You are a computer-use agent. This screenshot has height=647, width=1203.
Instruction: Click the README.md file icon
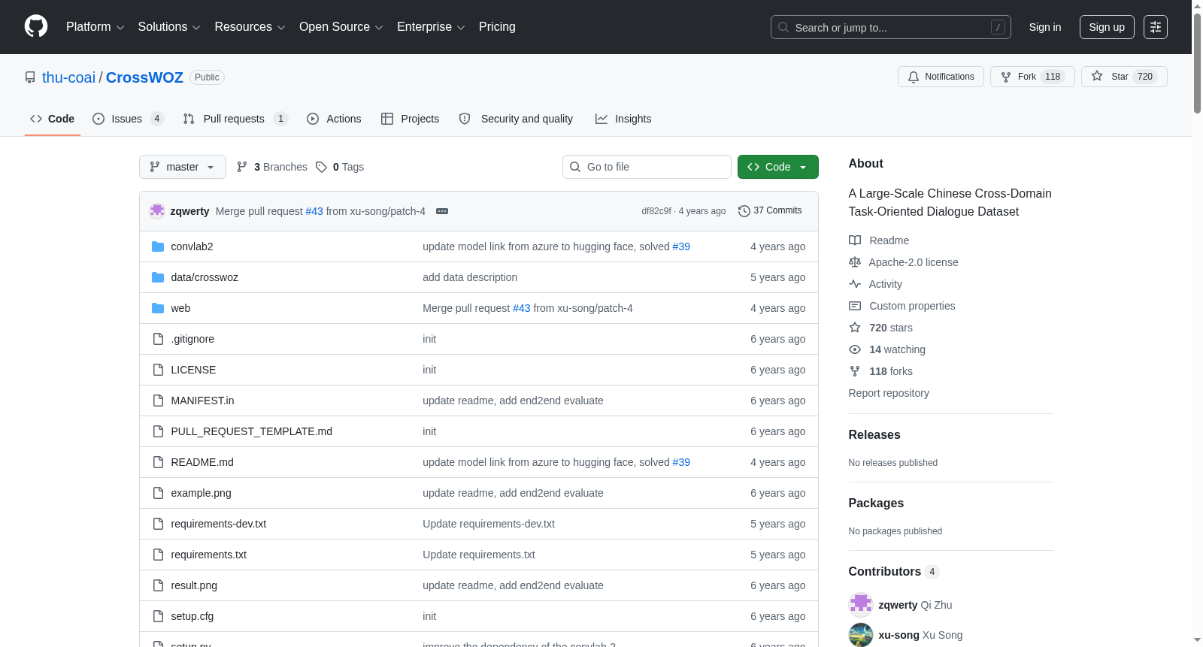158,462
